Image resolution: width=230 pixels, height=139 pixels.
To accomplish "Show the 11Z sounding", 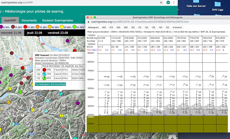I will pyautogui.click(x=140, y=27).
